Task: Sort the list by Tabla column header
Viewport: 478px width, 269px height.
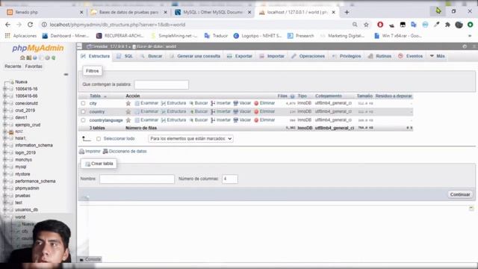Action: pos(95,96)
